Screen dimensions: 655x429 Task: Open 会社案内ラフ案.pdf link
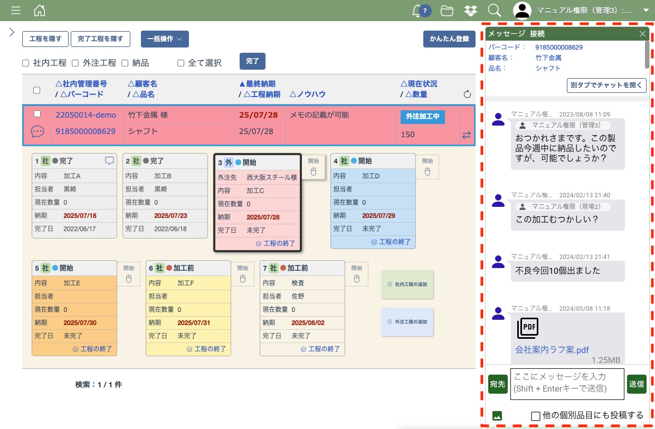click(552, 350)
